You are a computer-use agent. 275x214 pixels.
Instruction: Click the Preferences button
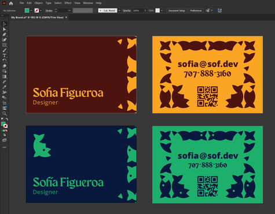(x=196, y=10)
